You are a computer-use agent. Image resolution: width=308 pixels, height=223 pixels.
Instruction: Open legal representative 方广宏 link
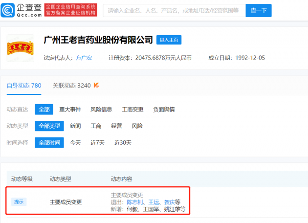pyautogui.click(x=84, y=58)
